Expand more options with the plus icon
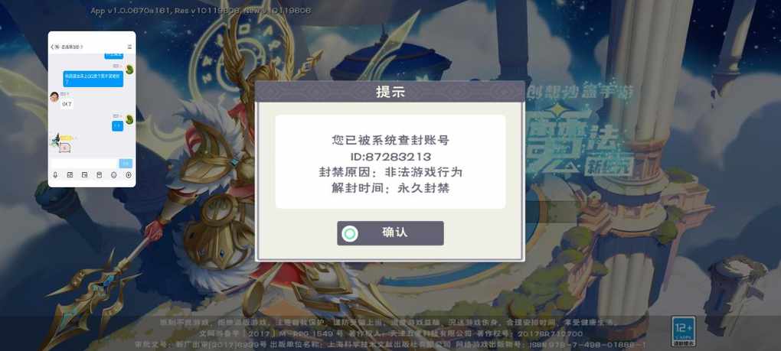Image resolution: width=781 pixels, height=351 pixels. point(129,175)
